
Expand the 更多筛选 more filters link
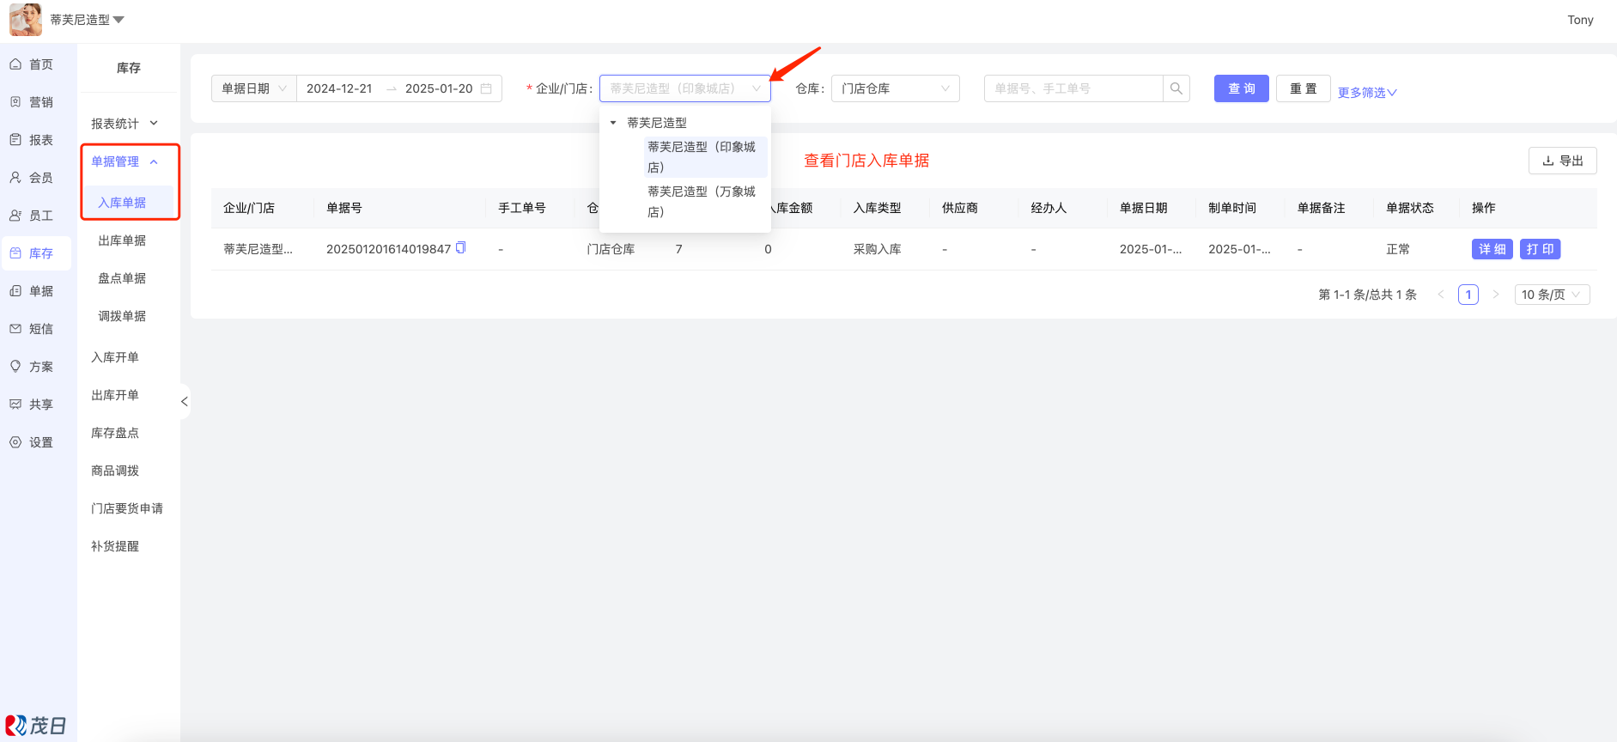(1367, 92)
